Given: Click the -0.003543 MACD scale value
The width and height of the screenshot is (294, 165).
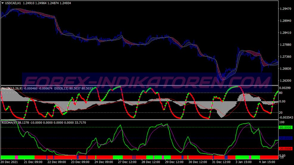Looking at the screenshot, I should [286, 118].
